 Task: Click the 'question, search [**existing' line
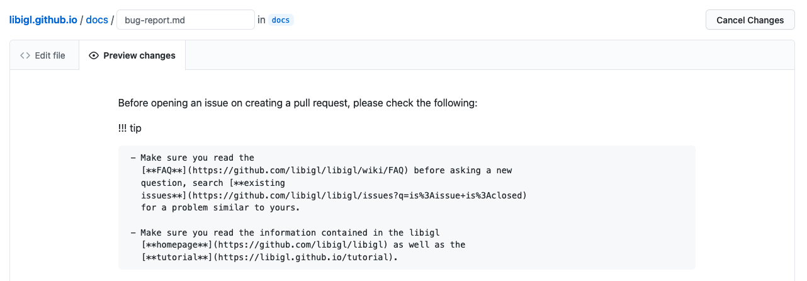(x=213, y=183)
